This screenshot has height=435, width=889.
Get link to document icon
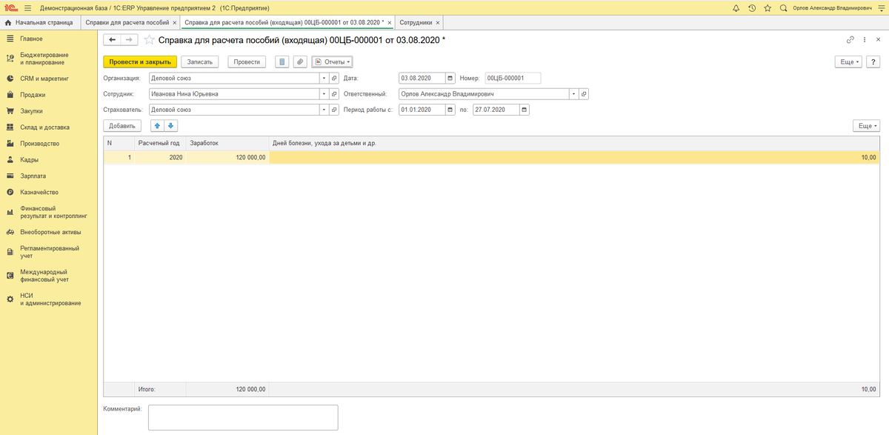pyautogui.click(x=850, y=40)
